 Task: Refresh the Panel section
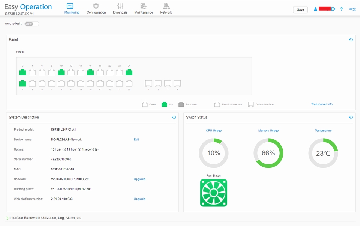[x=351, y=39]
